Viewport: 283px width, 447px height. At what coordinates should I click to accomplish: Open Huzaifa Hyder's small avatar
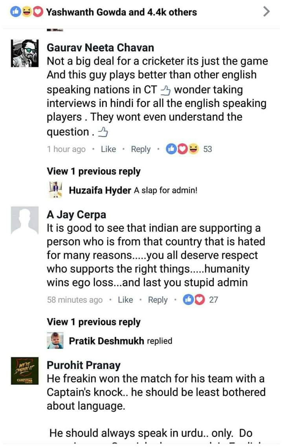coord(55,189)
